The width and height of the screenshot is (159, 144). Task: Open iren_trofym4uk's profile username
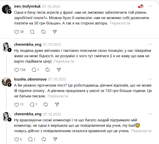[27, 6]
